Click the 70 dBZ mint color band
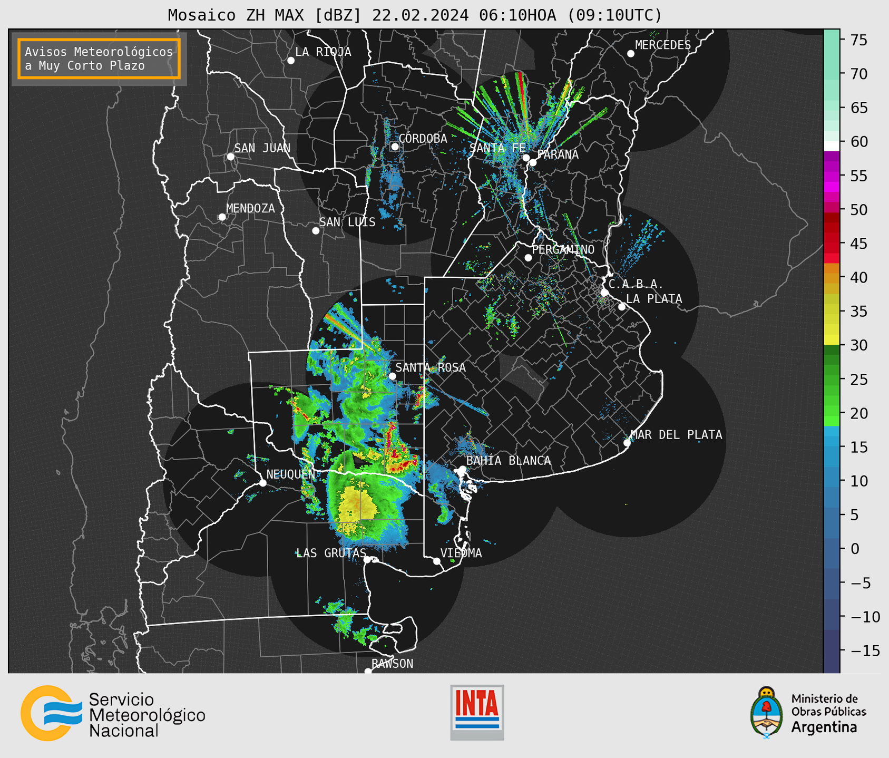Image resolution: width=889 pixels, height=758 pixels. pos(832,74)
